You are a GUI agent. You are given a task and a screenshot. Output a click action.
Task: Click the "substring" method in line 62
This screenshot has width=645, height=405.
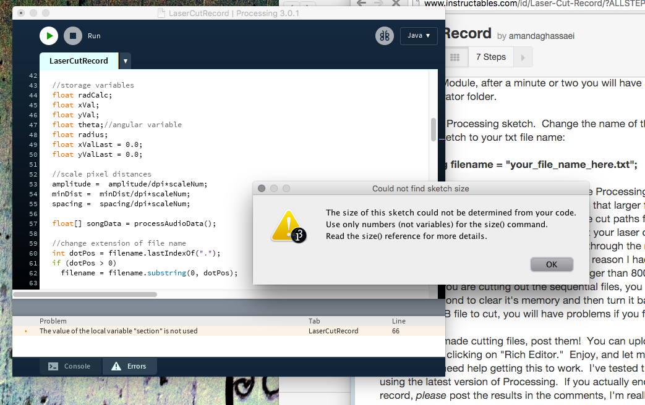tap(166, 273)
